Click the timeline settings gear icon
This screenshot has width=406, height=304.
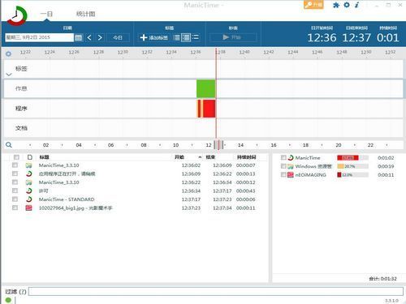pos(9,54)
